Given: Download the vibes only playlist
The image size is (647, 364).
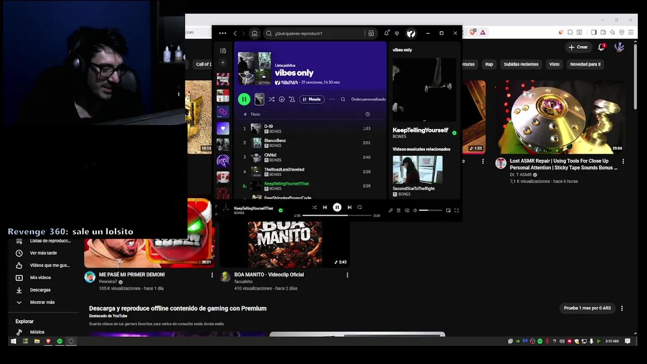Looking at the screenshot, I should coord(282,100).
